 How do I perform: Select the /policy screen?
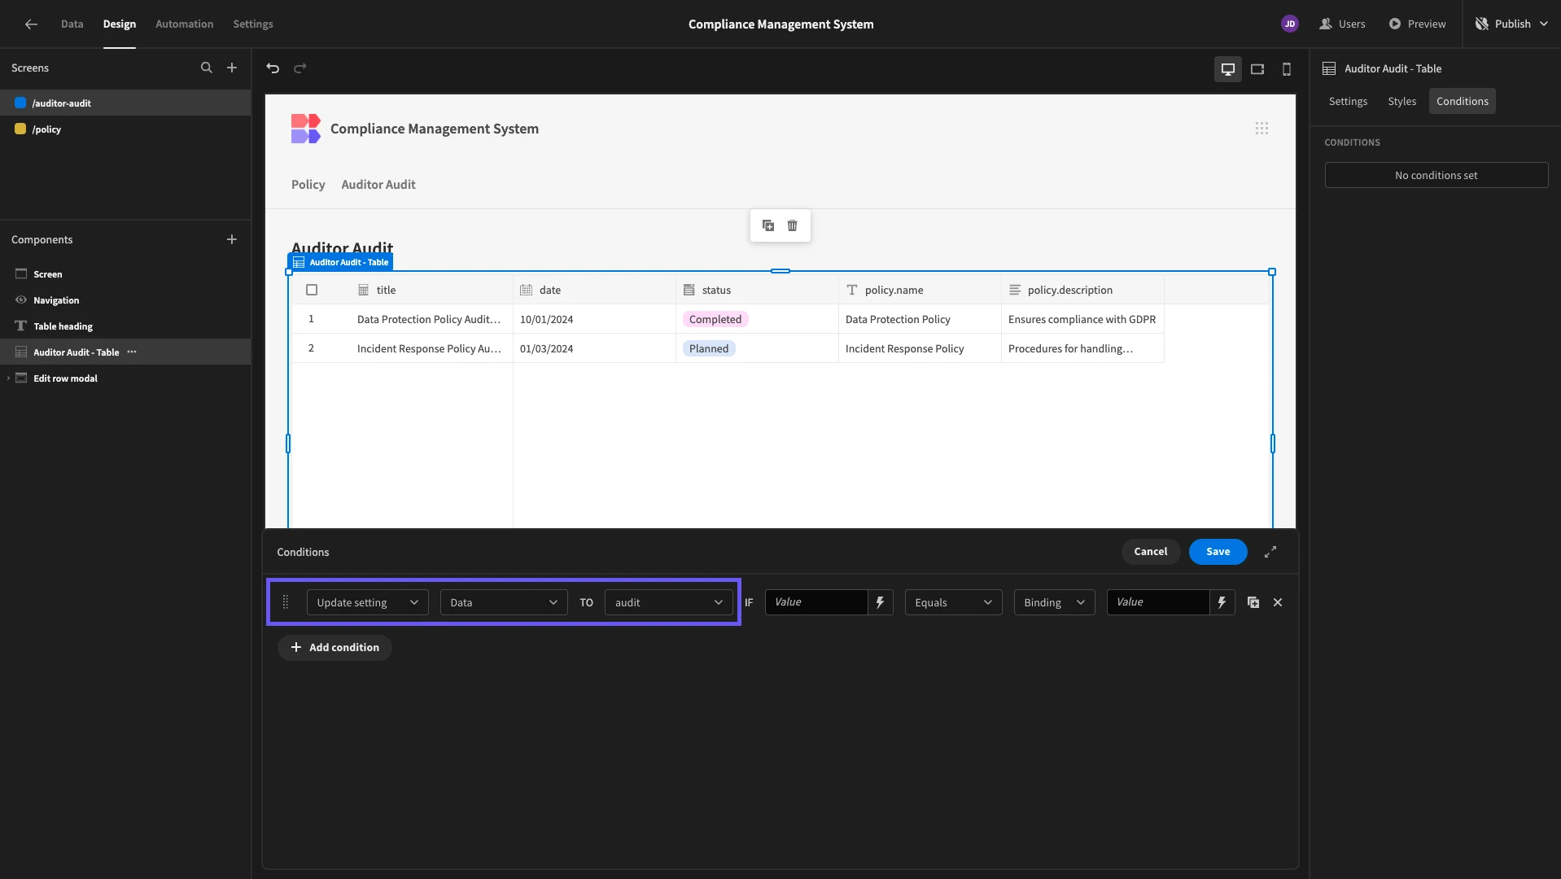(125, 129)
